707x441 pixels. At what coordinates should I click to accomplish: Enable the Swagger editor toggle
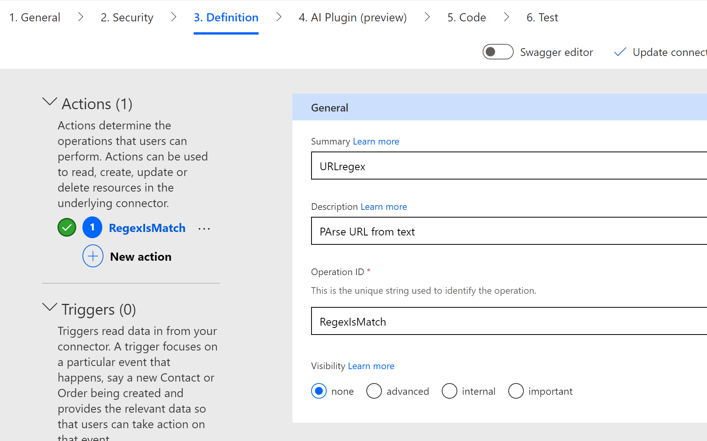[x=498, y=52]
